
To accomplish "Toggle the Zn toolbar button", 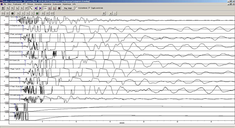I will click(45, 8).
